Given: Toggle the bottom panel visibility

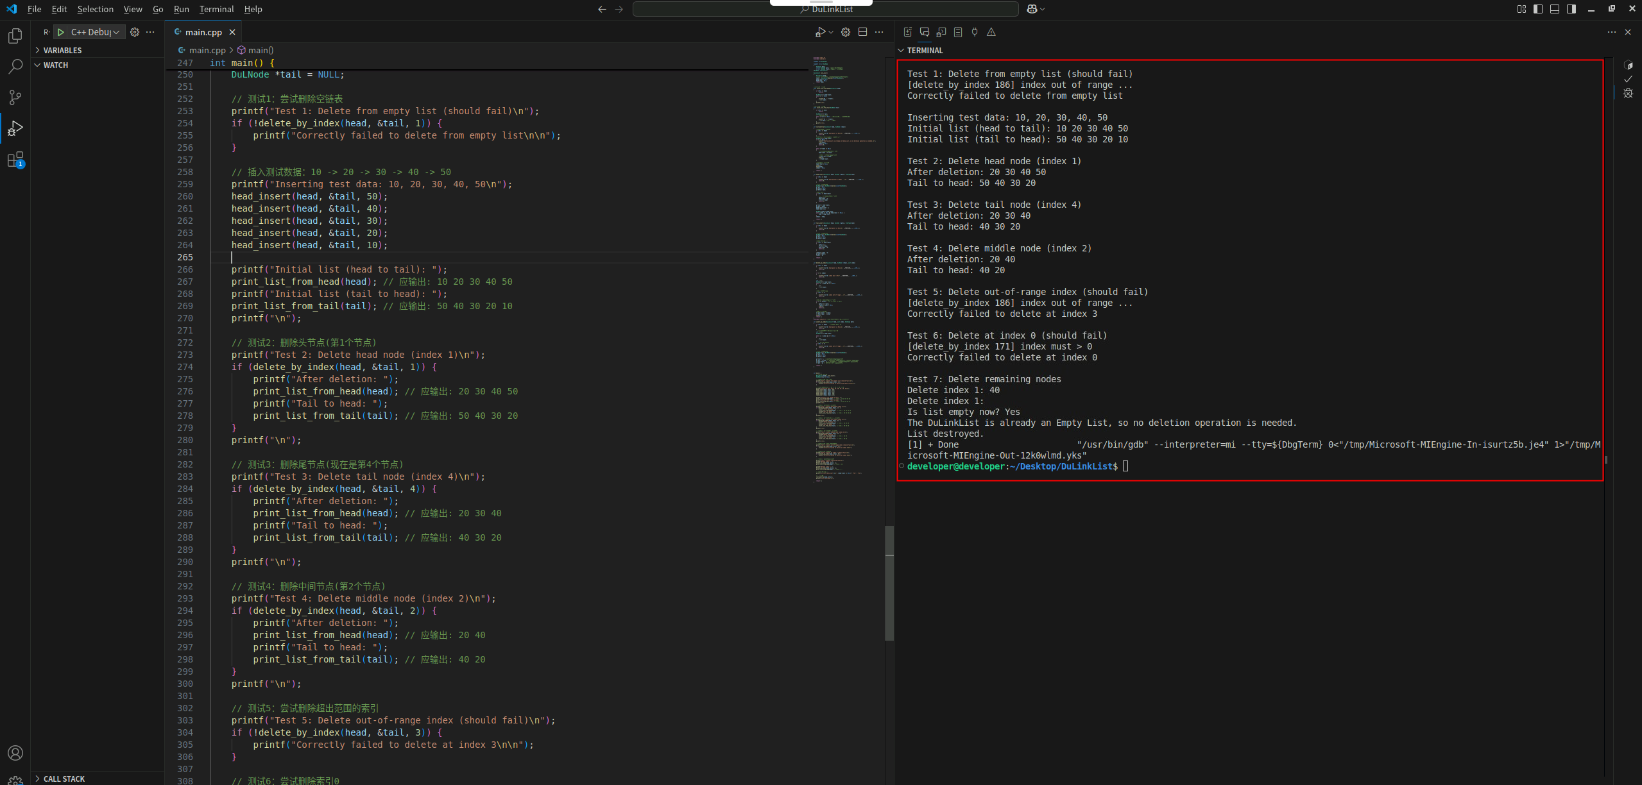Looking at the screenshot, I should [x=1555, y=9].
